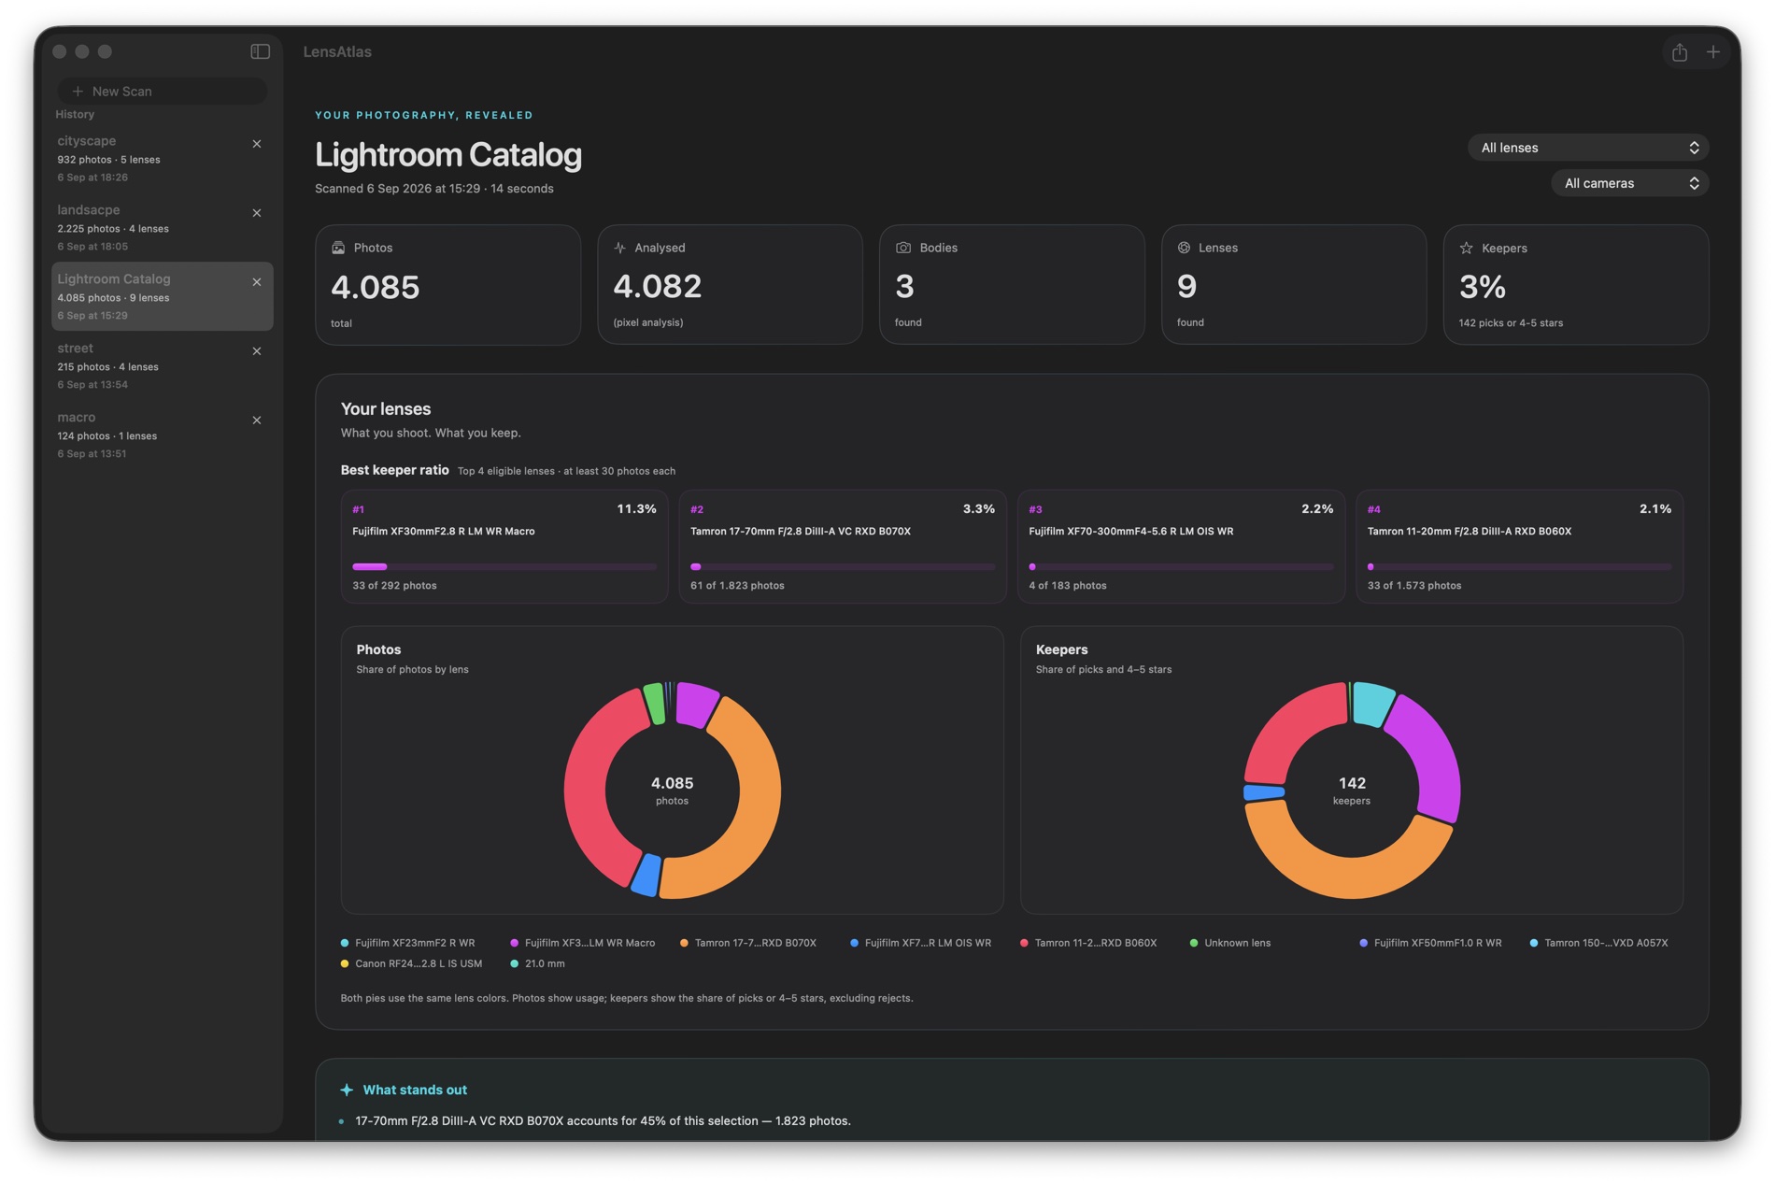The width and height of the screenshot is (1775, 1183).
Task: Click the LensAtlas app title
Action: 337,51
